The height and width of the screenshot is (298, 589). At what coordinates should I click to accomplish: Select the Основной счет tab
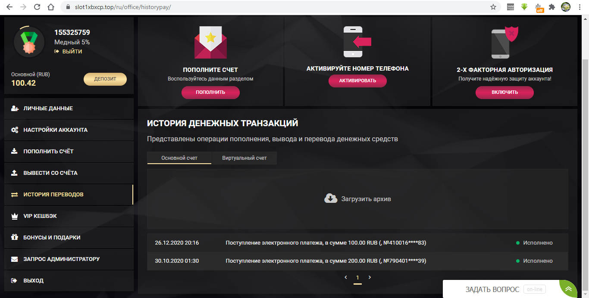pos(179,158)
